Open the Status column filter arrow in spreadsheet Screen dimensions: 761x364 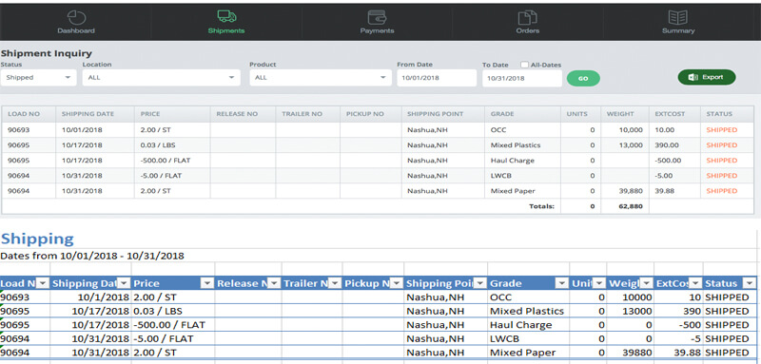(x=750, y=283)
